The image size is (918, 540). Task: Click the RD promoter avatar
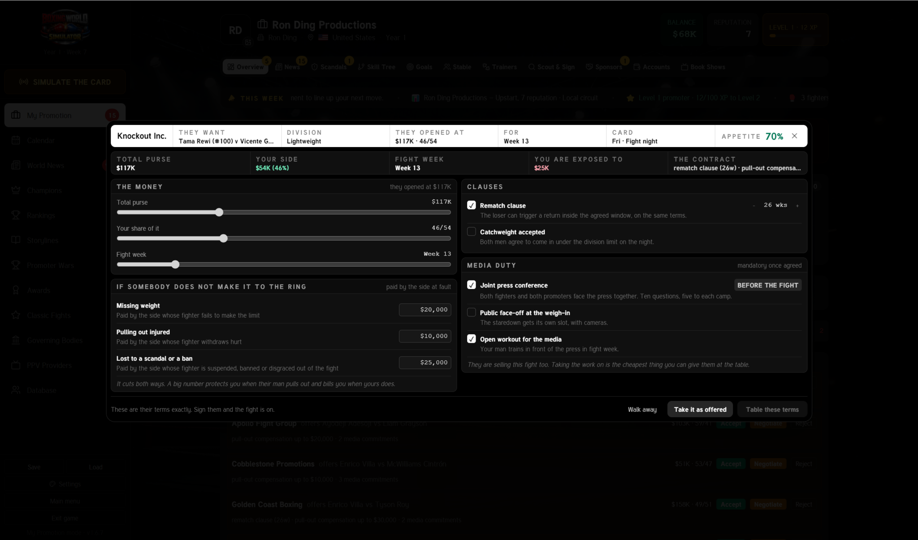click(x=235, y=30)
